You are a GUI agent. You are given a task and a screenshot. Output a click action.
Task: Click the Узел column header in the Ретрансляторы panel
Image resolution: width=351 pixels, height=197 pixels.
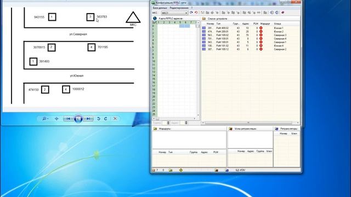pyautogui.click(x=294, y=134)
